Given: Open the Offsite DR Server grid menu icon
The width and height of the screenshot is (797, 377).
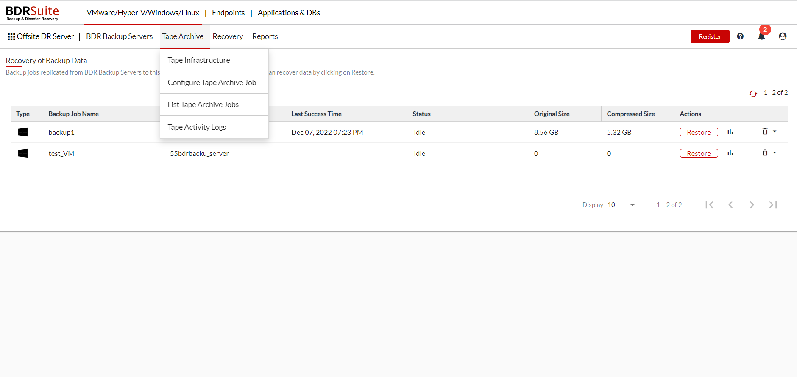Looking at the screenshot, I should [x=11, y=36].
